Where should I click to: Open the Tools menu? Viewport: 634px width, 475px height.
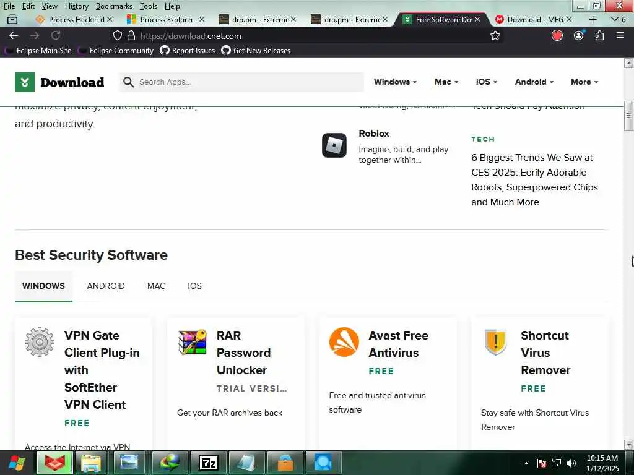149,6
